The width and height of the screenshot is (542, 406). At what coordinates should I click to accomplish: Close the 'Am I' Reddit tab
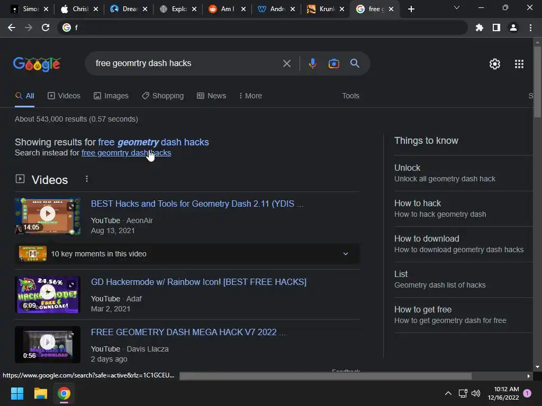tap(243, 9)
